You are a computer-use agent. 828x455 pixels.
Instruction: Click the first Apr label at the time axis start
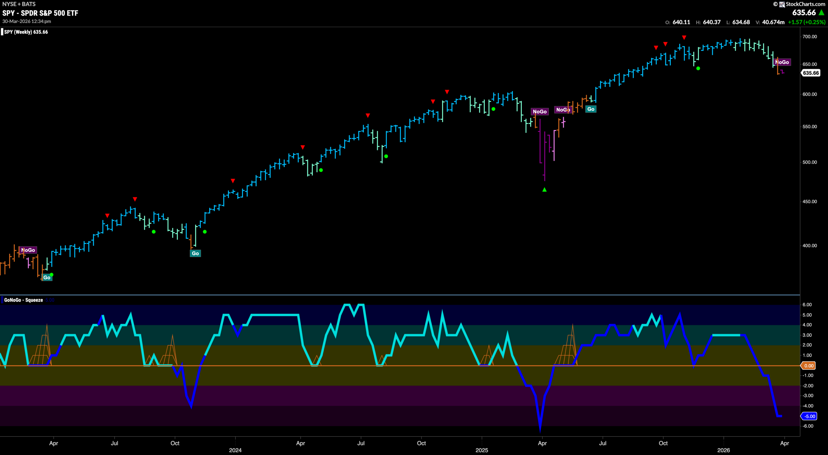coord(53,443)
